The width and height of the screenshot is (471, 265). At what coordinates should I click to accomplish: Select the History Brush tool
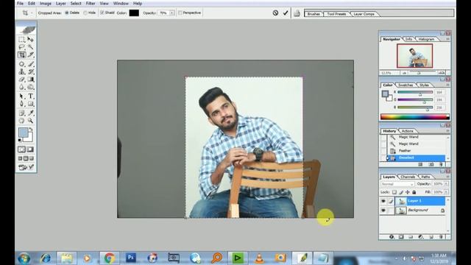tap(30, 72)
